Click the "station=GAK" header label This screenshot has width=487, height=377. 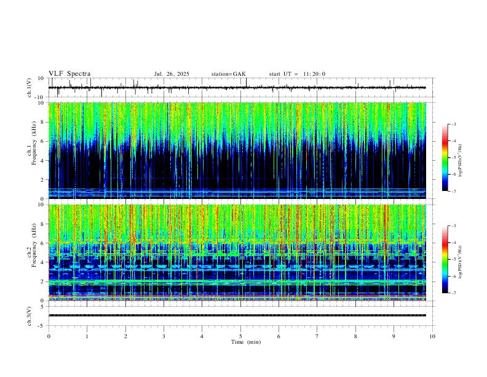pos(228,74)
